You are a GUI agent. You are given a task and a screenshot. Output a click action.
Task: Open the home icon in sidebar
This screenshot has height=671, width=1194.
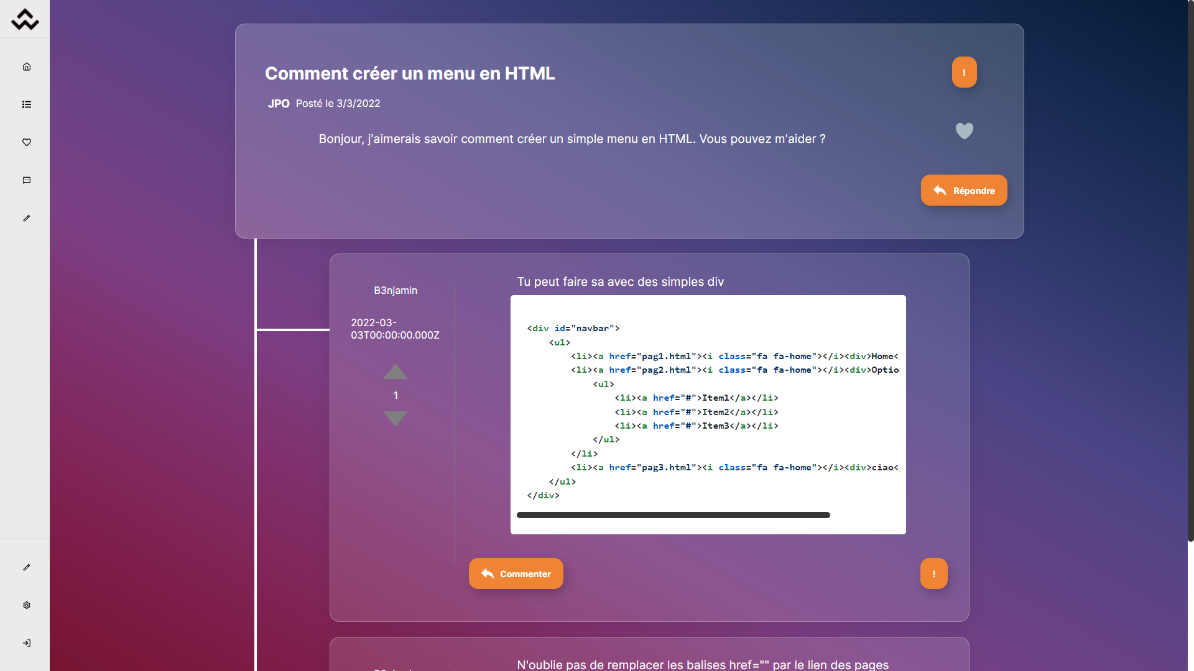(x=27, y=66)
